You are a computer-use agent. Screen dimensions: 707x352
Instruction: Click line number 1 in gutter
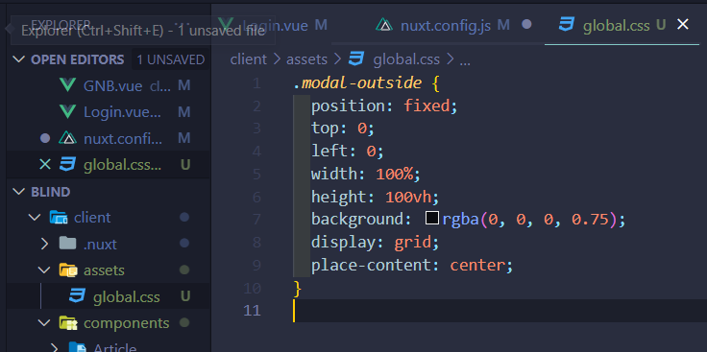pos(256,83)
